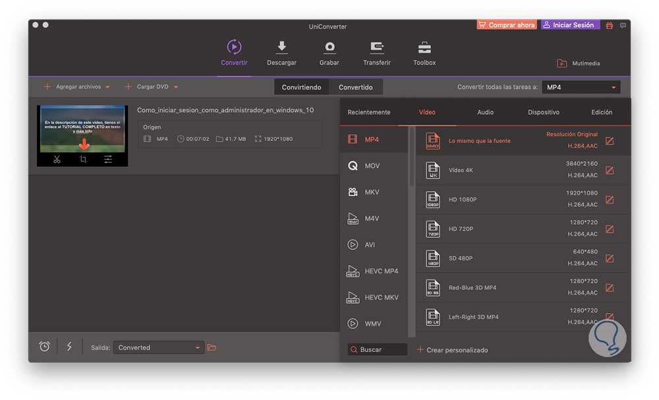Expand Agregar archivos dropdown arrow
This screenshot has width=659, height=400.
[x=107, y=87]
